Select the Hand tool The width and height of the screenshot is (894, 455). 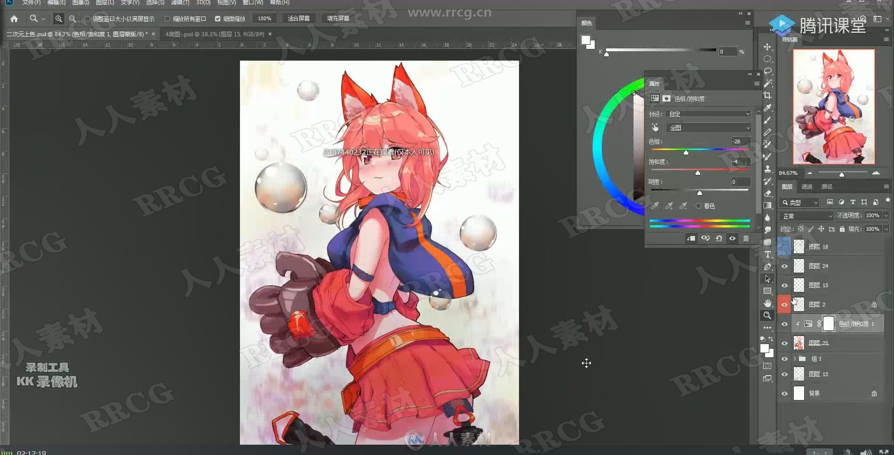(767, 303)
